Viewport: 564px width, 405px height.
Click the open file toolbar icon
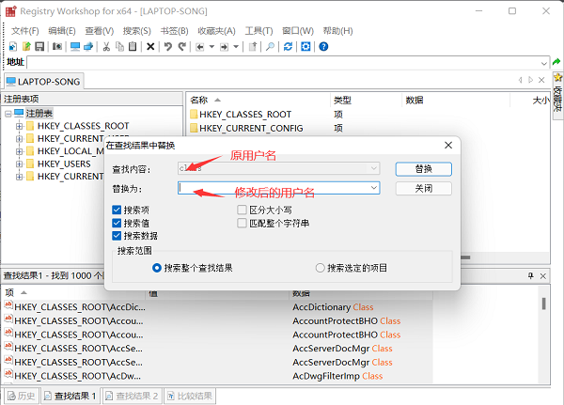coord(26,46)
